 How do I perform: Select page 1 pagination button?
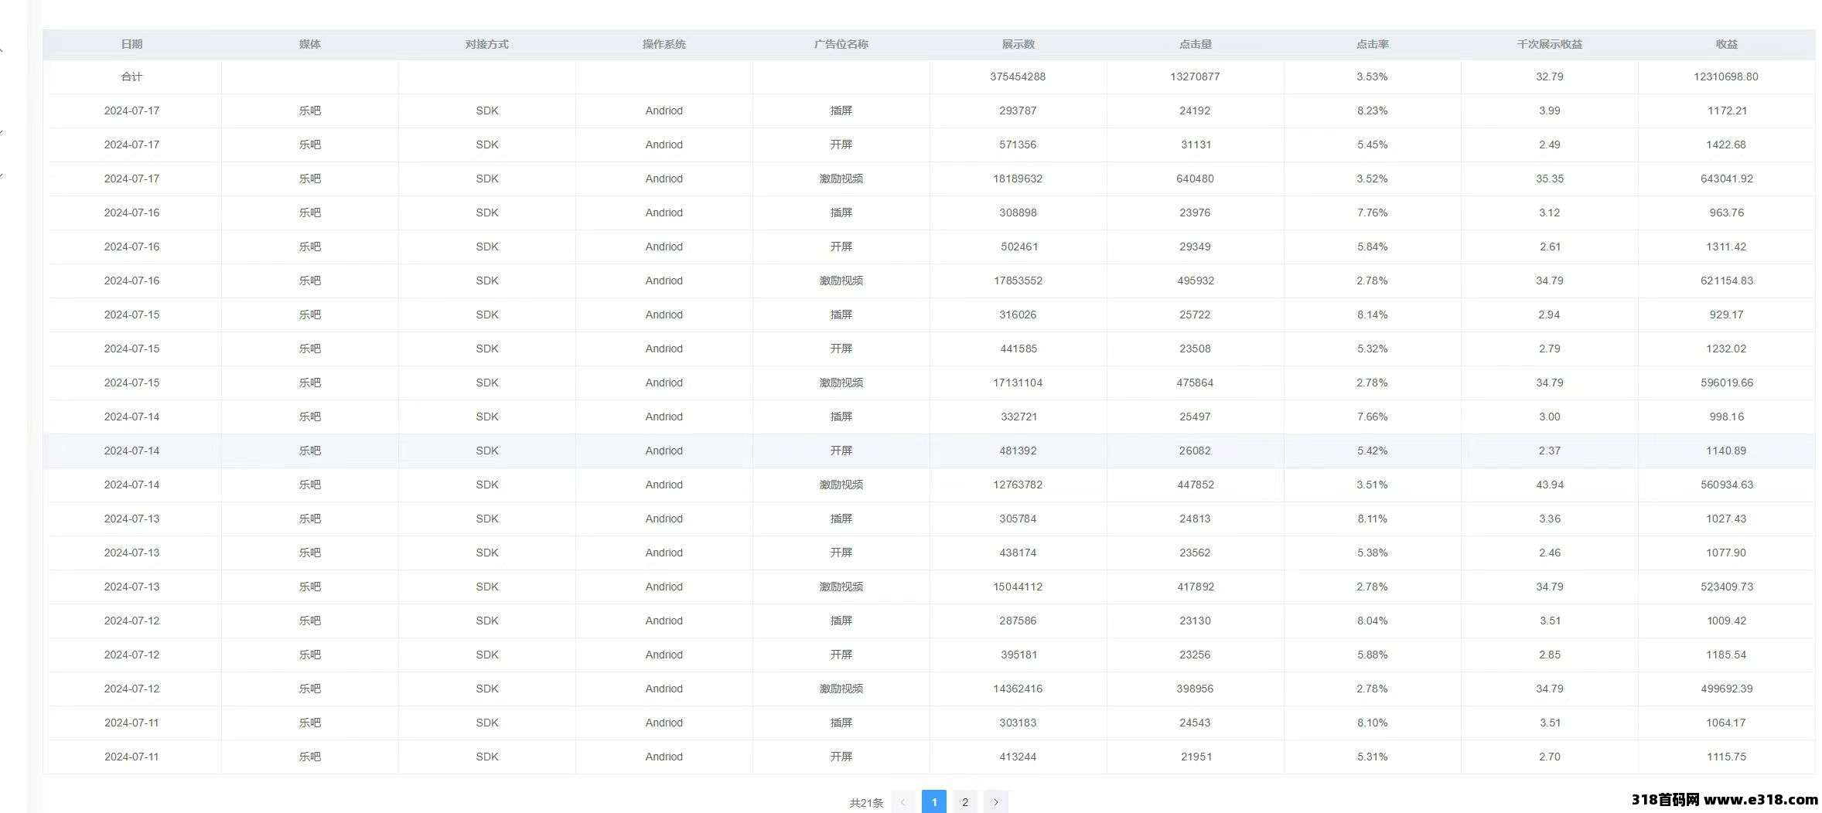tap(933, 802)
